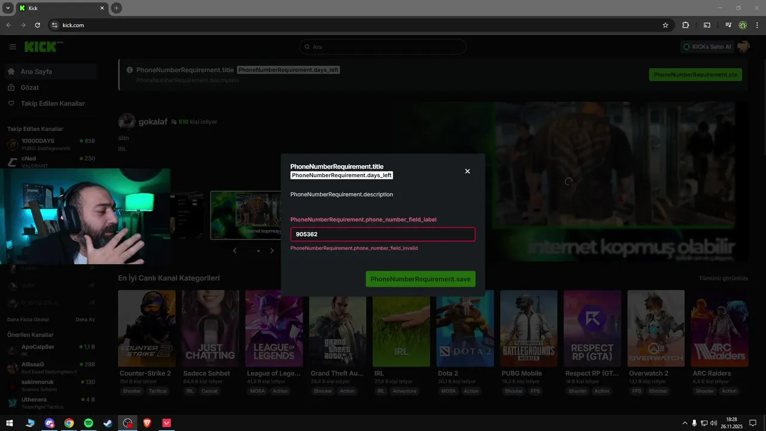Viewport: 766px width, 431px height.
Task: Click Daha Az to collapse list
Action: click(85, 320)
